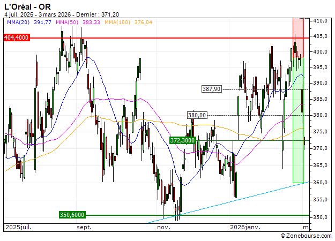Select the 2025juil. x-axis label
The width and height of the screenshot is (335, 241).
[19, 227]
